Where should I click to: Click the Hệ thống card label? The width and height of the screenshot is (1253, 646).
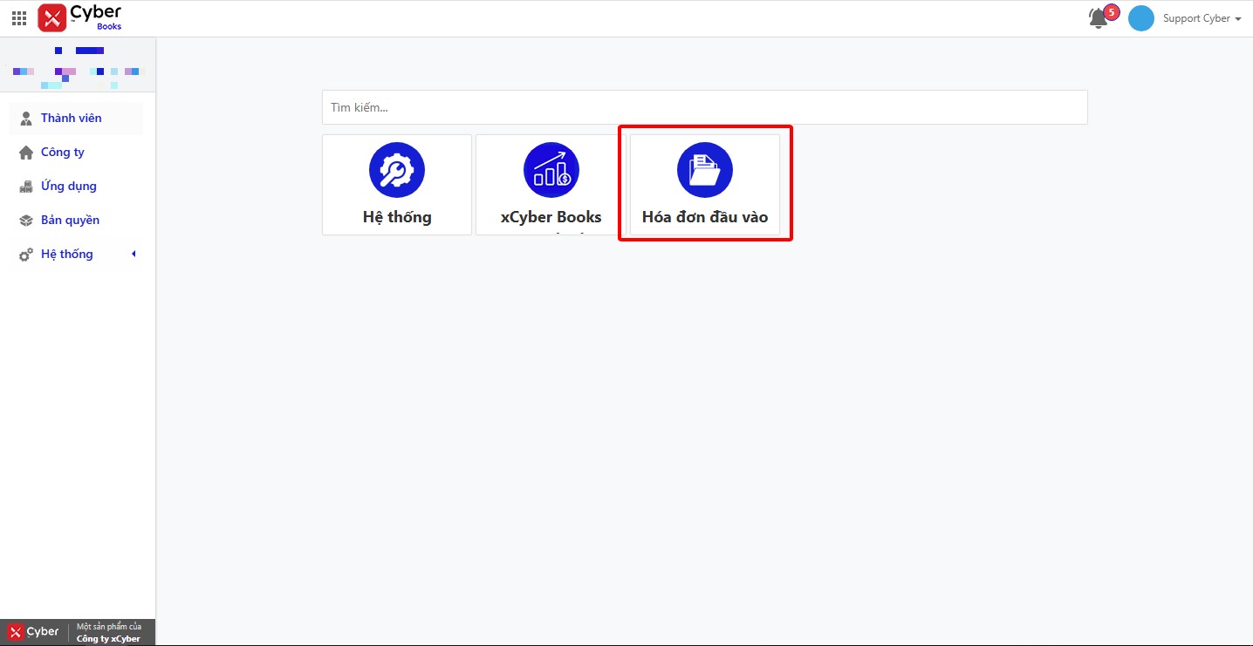coord(397,217)
